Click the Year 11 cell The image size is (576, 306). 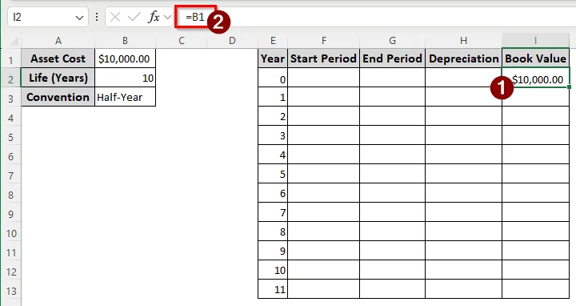273,288
